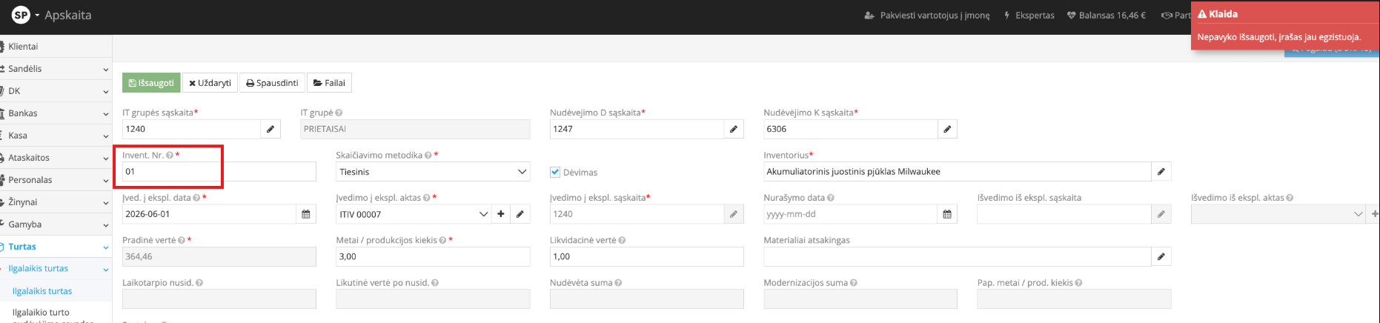Open Skaičiavimo metodika dropdown (Tiesinis)
Screen dimensions: 1380x323
(x=433, y=172)
